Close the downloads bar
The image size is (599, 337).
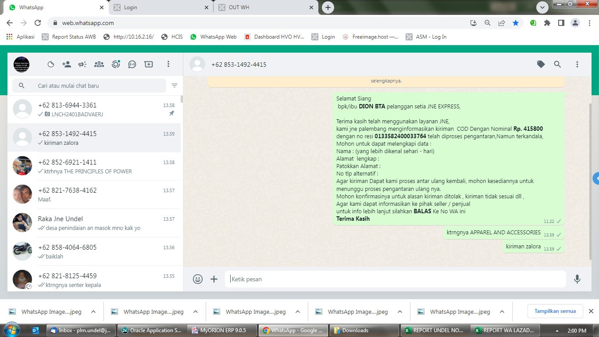(591, 311)
